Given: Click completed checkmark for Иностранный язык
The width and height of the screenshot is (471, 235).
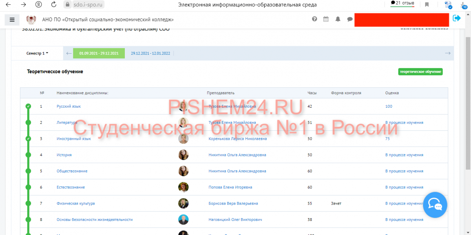Looking at the screenshot, I should pos(28,139).
